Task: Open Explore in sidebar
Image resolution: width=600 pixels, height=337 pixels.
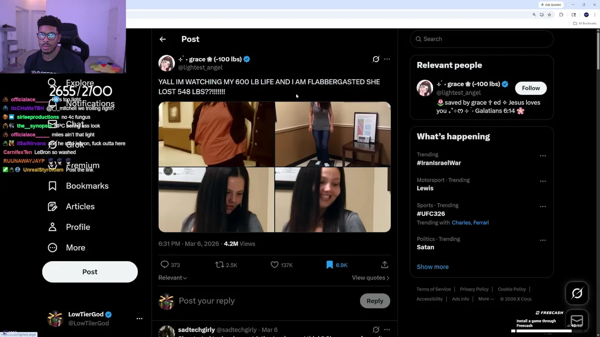Action: (71, 83)
